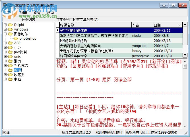The width and height of the screenshot is (190, 137).
Task: Sort articles by 标题名称 column header
Action: (96, 25)
